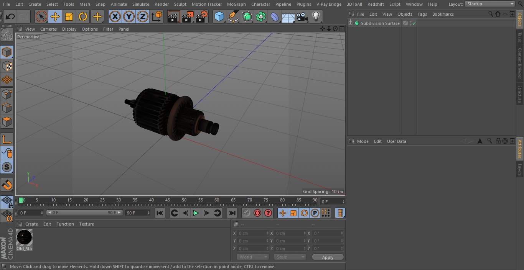Enable record active objects
Screen dimensions: 524x270
point(247,213)
